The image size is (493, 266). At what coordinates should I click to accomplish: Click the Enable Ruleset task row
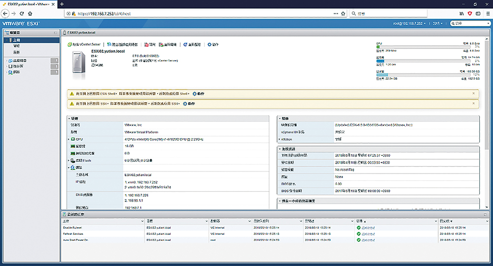[275, 228]
